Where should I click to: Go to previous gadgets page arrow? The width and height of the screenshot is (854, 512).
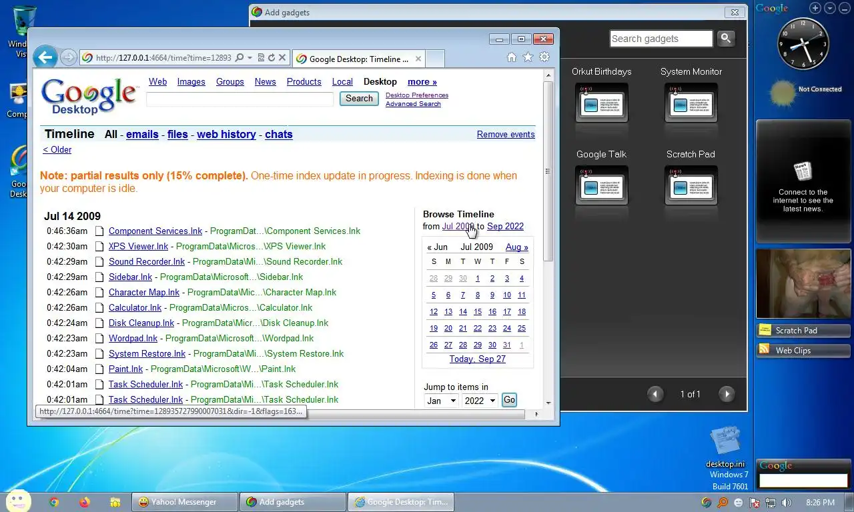[x=655, y=394]
